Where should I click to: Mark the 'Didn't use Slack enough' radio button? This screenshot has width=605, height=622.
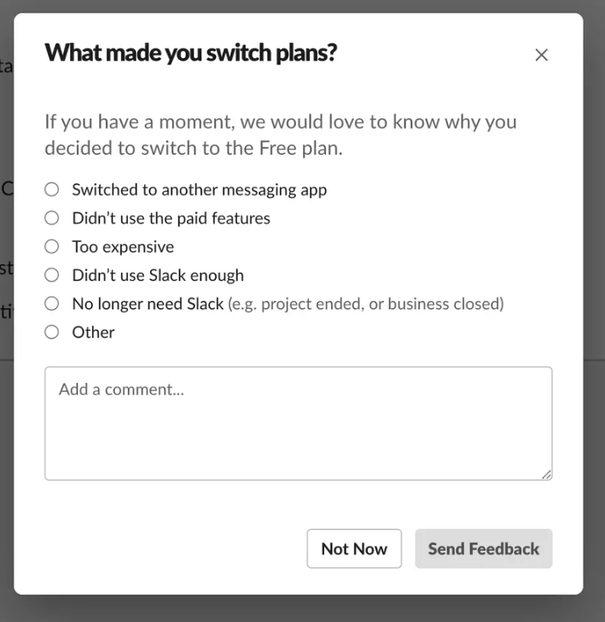[x=52, y=275]
